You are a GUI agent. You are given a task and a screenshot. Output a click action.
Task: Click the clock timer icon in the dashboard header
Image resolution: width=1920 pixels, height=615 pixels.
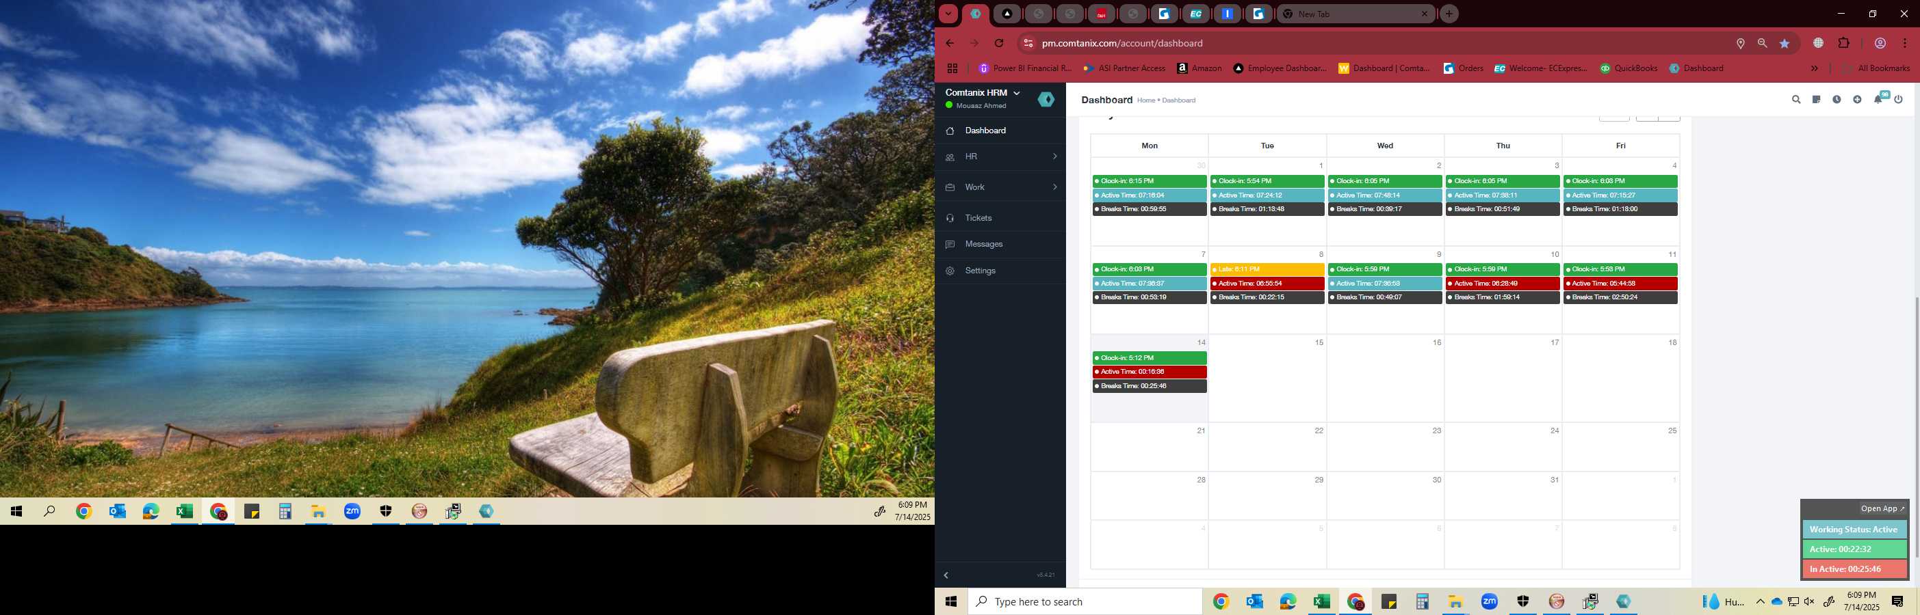pyautogui.click(x=1837, y=100)
